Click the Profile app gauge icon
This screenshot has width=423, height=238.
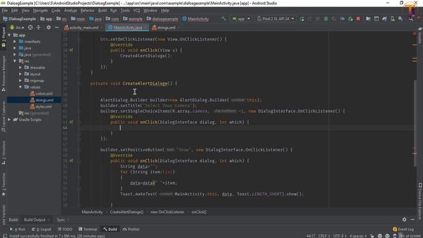[x=342, y=19]
